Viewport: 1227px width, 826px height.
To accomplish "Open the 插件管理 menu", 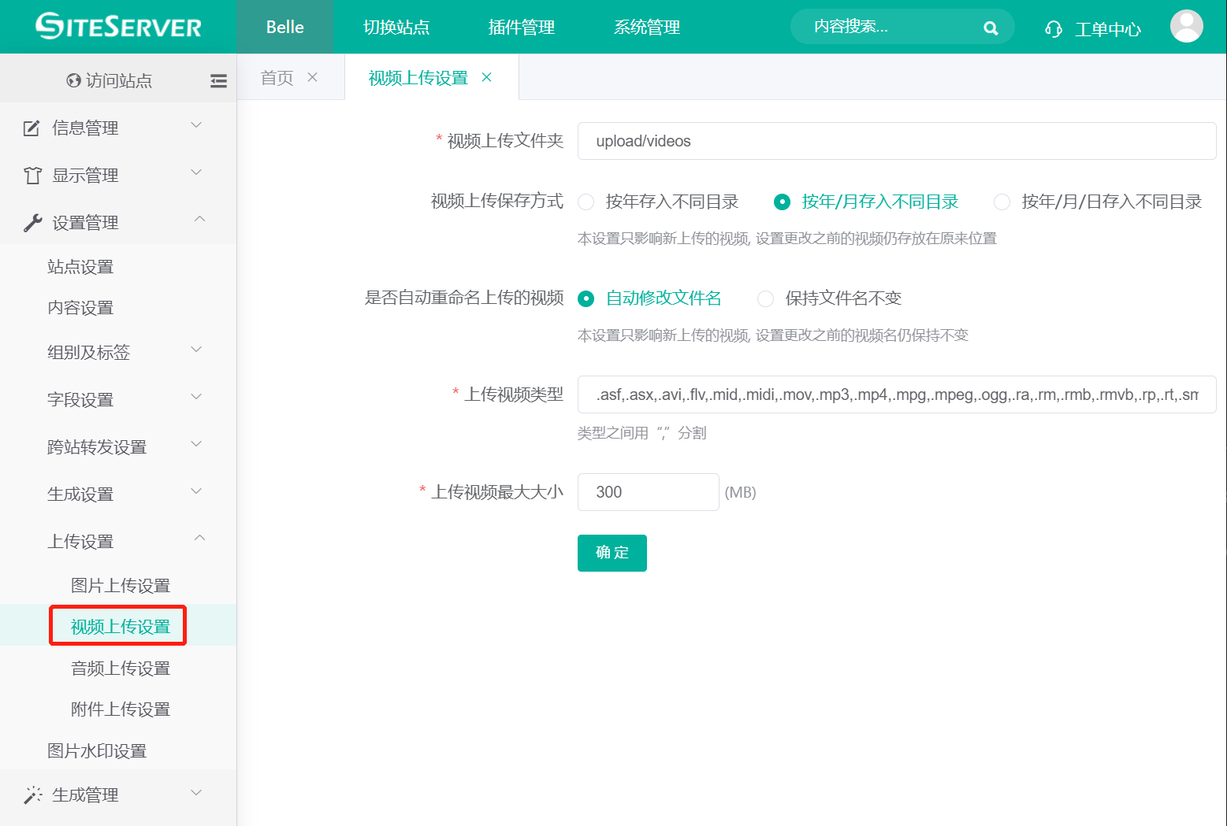I will [x=521, y=27].
